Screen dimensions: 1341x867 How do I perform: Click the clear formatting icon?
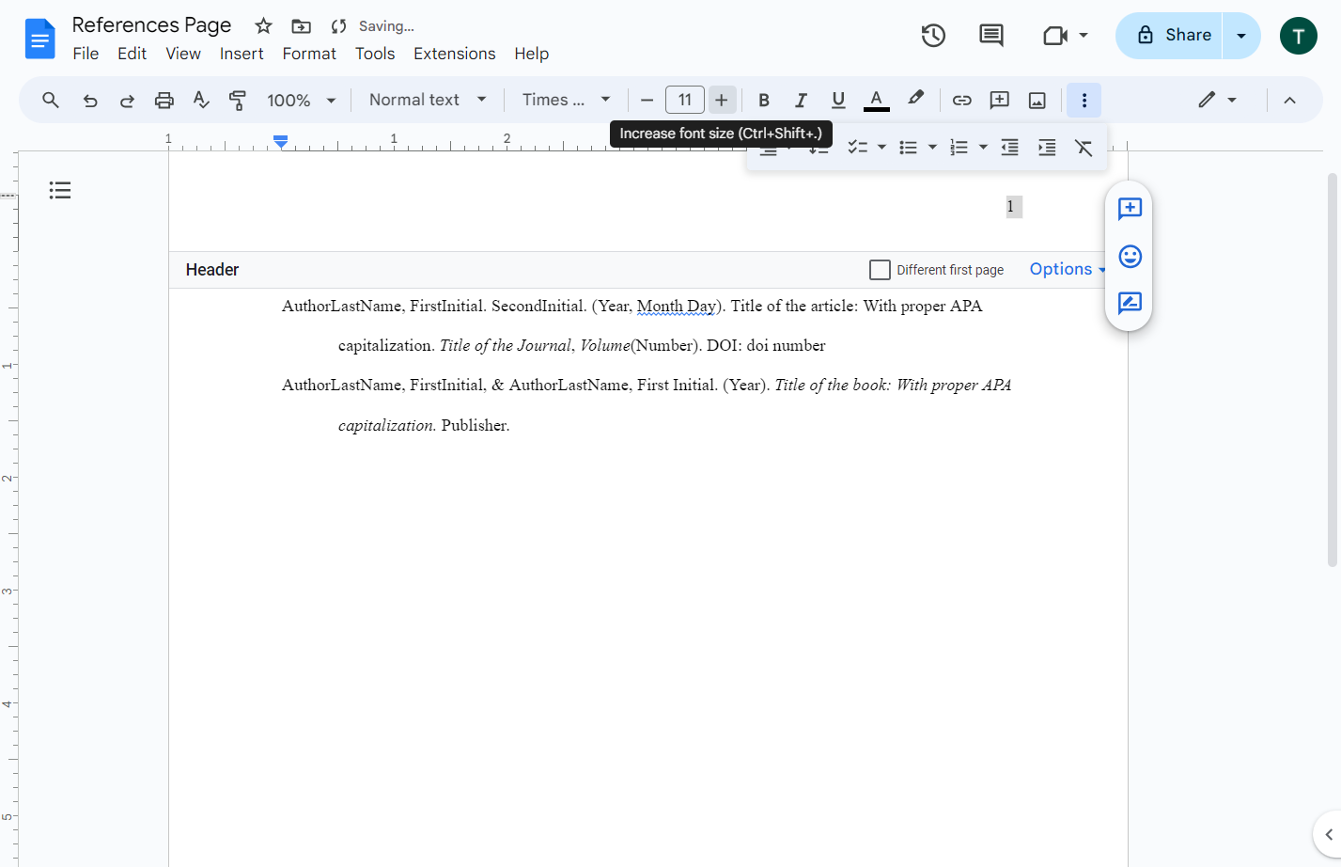pos(1084,148)
